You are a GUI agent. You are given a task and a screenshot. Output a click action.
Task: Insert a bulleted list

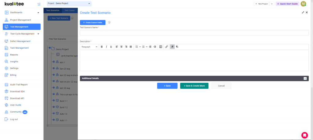coord(137,47)
